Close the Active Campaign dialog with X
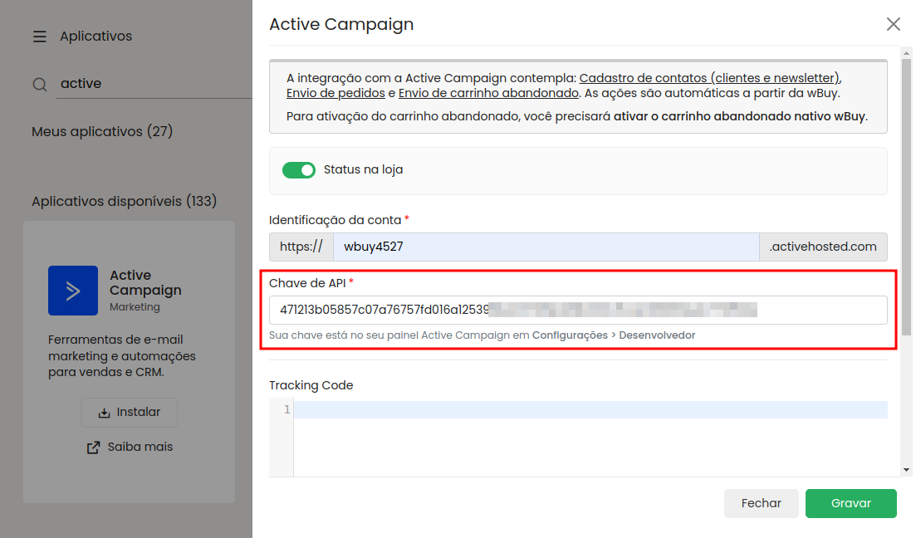Screen dimensions: 916x538 coord(893,24)
